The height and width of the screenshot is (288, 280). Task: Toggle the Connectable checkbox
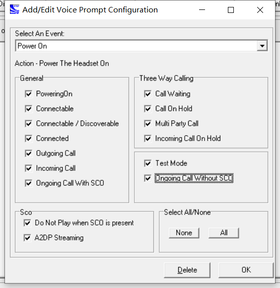point(29,109)
